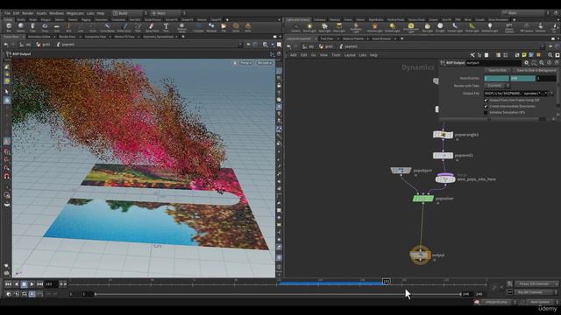Select the Spray Paint shelf tool
Screen dimensions: 561x315
(152, 27)
